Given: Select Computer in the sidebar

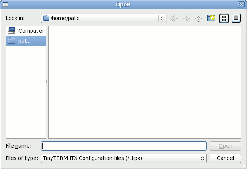Looking at the screenshot, I should pos(26,31).
